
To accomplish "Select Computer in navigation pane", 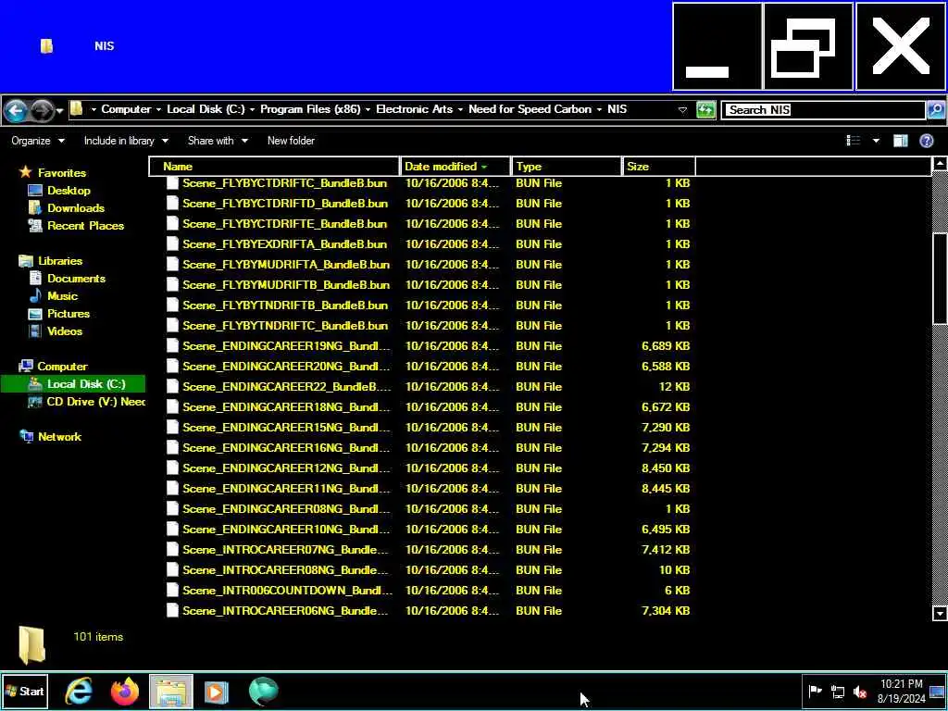I will (x=62, y=367).
